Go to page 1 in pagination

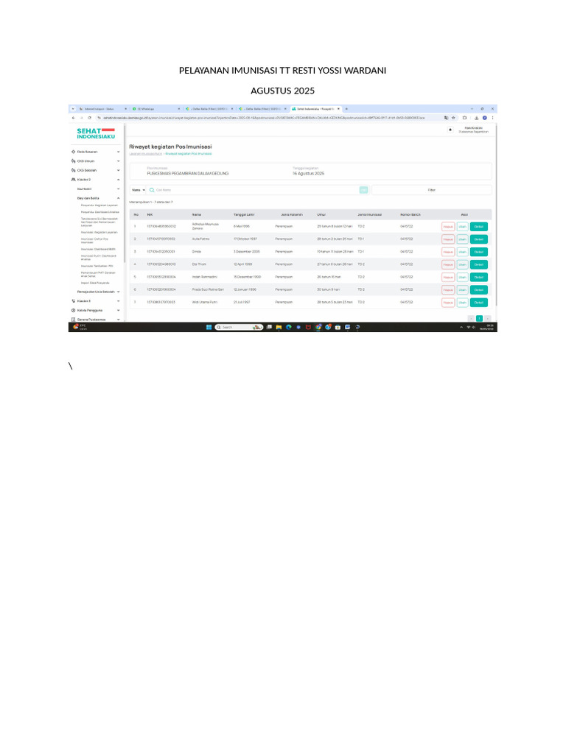pyautogui.click(x=479, y=318)
